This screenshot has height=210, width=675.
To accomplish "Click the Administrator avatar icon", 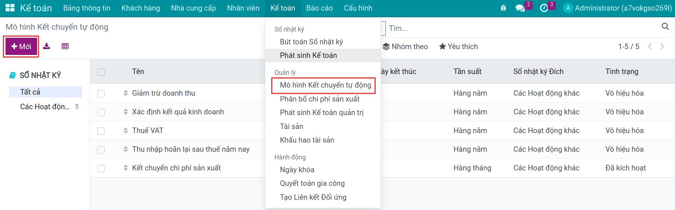I will [x=568, y=8].
